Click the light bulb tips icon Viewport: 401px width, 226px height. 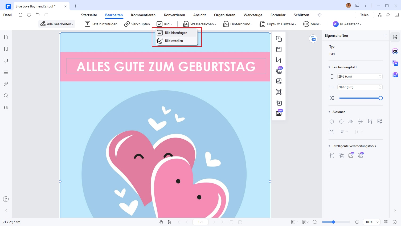320,15
